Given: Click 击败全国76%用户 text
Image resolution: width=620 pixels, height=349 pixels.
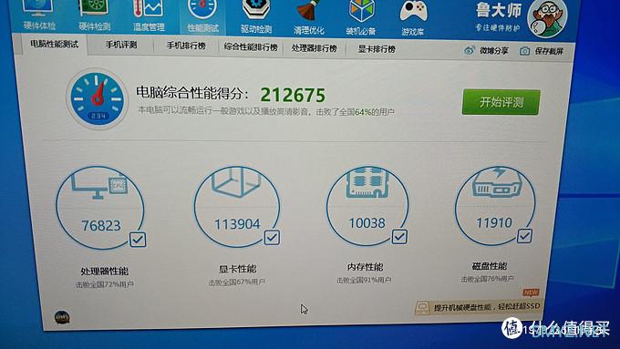Looking at the screenshot, I should [487, 279].
